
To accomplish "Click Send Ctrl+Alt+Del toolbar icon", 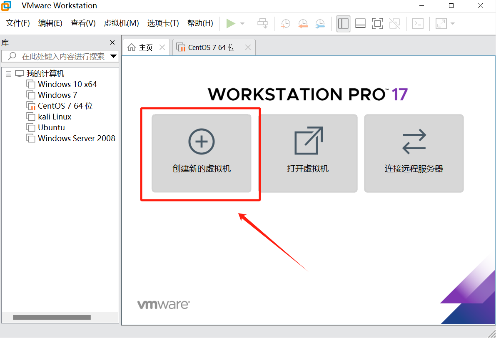I will [262, 23].
